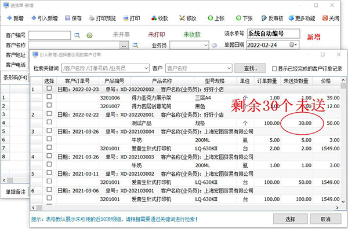348x229 pixels.
Task: Expand the 检索关键词 combo box
Action: (146, 68)
